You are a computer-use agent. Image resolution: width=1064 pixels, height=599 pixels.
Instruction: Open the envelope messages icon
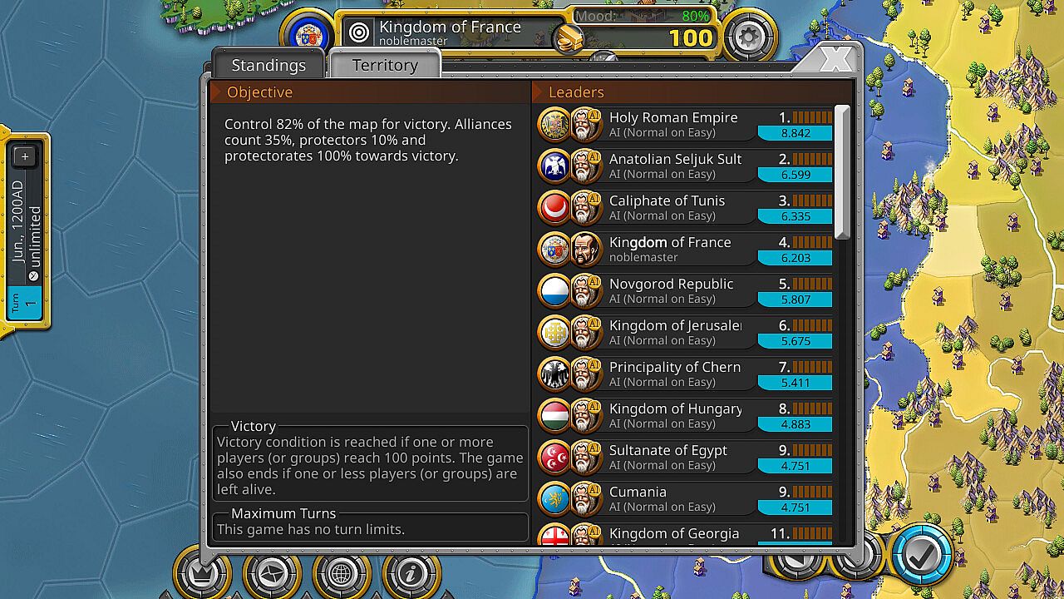point(272,573)
